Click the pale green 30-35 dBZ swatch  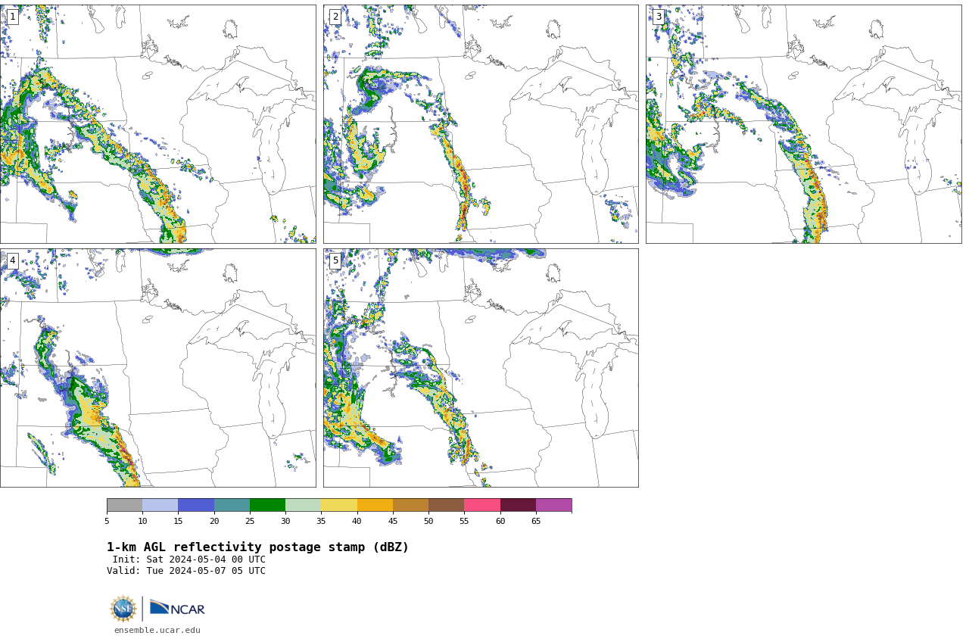[x=303, y=505]
